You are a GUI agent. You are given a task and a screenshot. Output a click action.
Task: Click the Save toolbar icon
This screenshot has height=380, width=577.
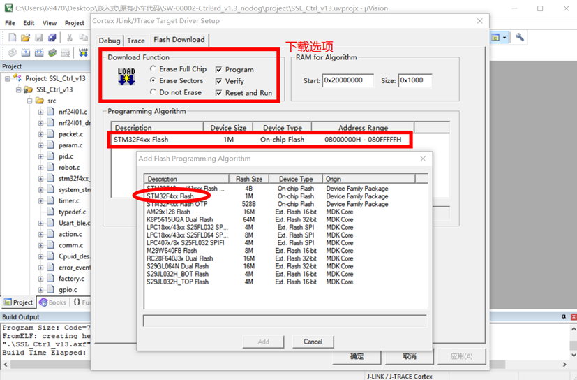38,37
